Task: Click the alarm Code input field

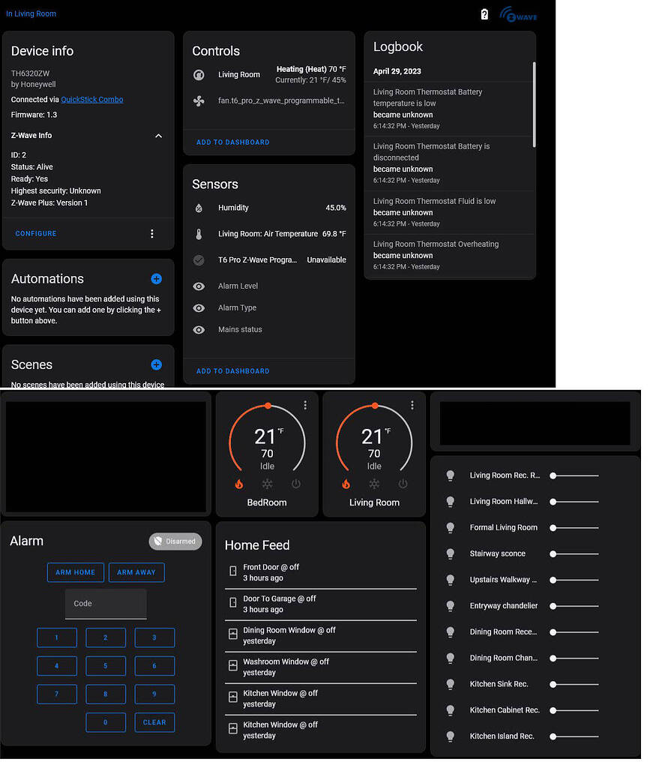Action: point(106,604)
